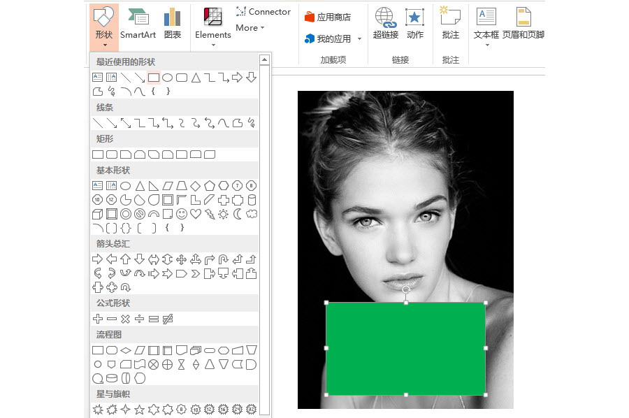This screenshot has width=629, height=418.
Task: Pick the down arrow in recently used shapes
Action: point(252,77)
